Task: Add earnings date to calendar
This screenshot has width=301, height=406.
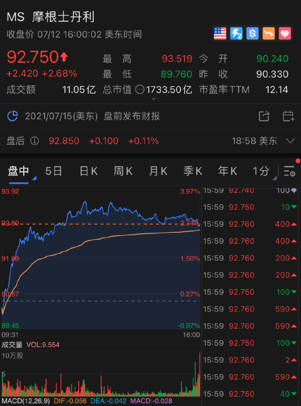Action: click(x=288, y=116)
